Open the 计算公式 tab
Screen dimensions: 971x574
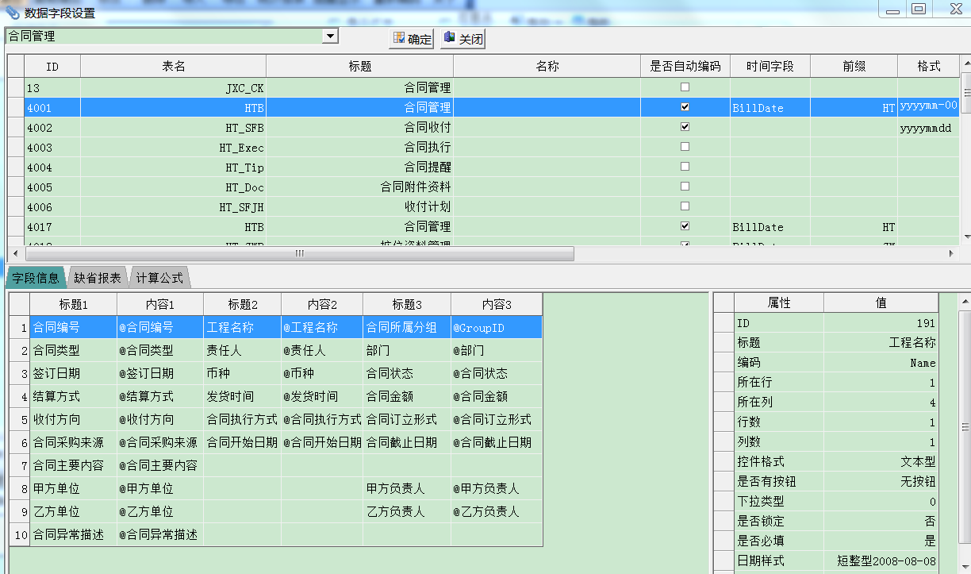[159, 278]
